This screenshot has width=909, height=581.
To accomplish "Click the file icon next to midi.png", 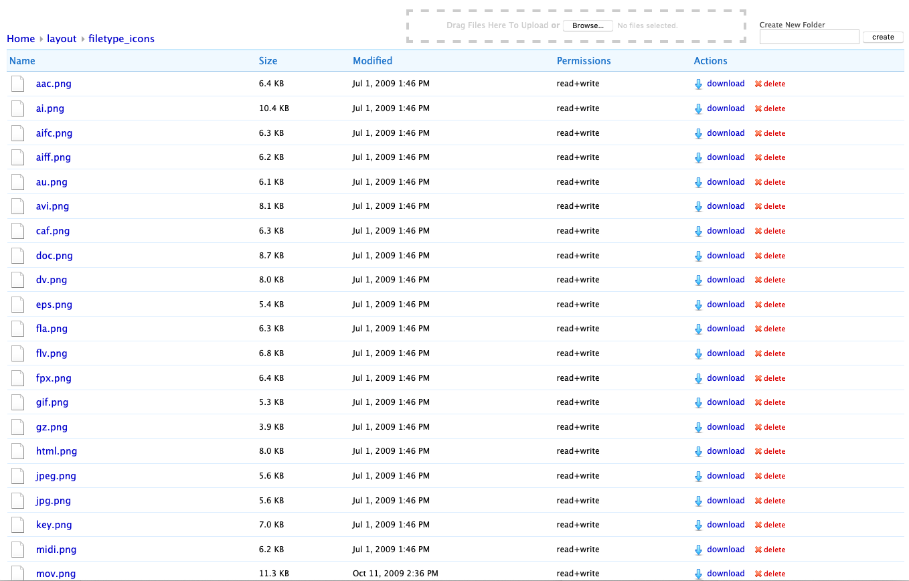I will pos(17,550).
